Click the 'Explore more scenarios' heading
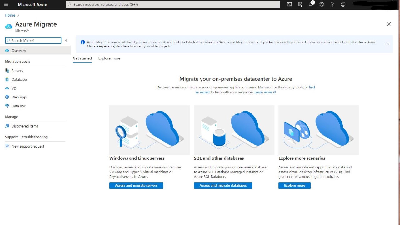The image size is (400, 225). pos(302,158)
